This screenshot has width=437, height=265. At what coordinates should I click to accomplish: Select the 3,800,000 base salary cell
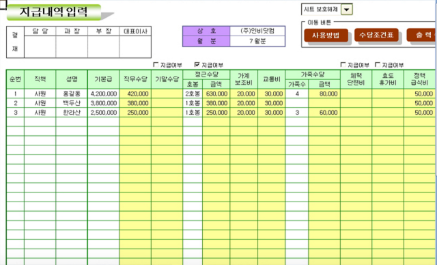pos(103,103)
